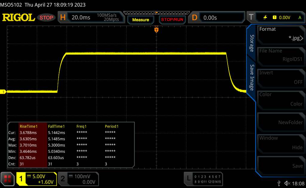Click the rising edge trigger icon
306x188 pixels.
(265, 18)
